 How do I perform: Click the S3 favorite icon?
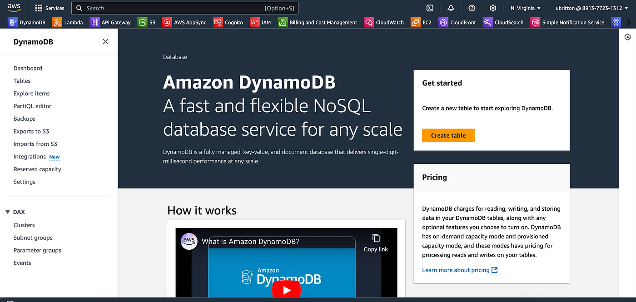coord(142,22)
